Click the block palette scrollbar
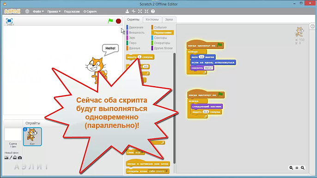Image resolution: width=317 pixels, height=178 pixels. pyautogui.click(x=174, y=108)
